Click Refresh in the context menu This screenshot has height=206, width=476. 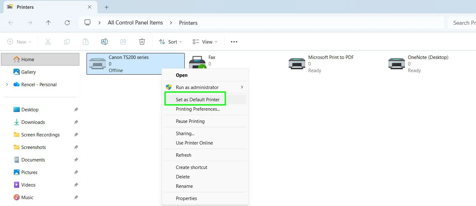click(205, 155)
